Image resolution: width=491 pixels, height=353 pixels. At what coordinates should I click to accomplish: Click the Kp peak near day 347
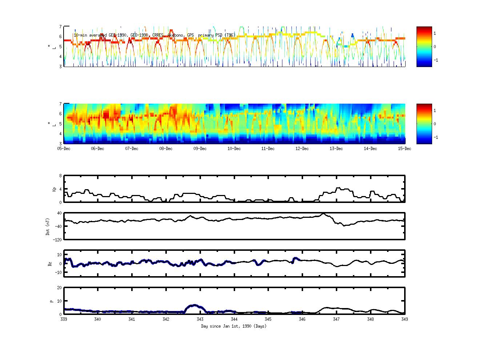338,188
